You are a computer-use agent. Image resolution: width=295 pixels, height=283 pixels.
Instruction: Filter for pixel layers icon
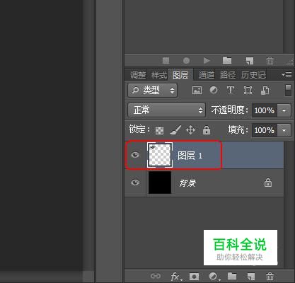tap(197, 90)
